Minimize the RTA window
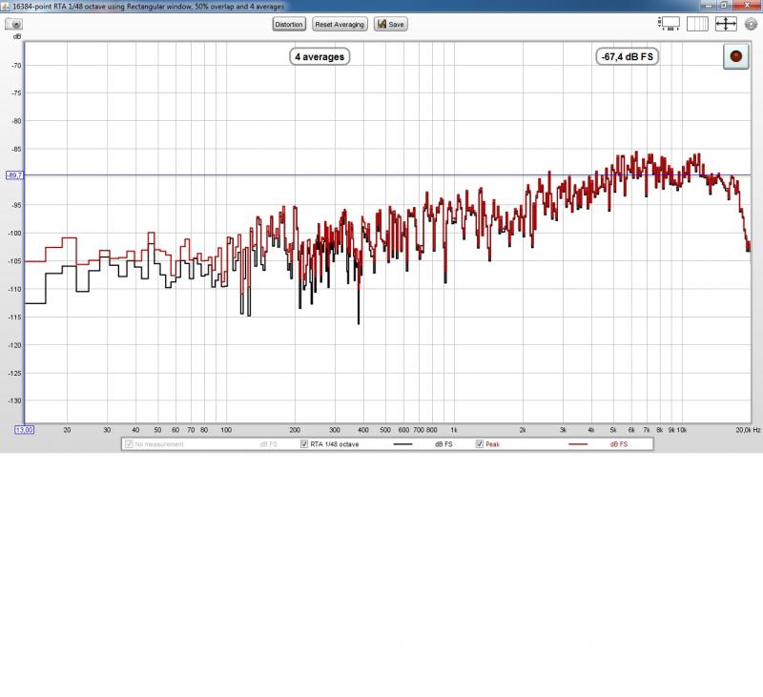Image resolution: width=763 pixels, height=697 pixels. pyautogui.click(x=709, y=5)
